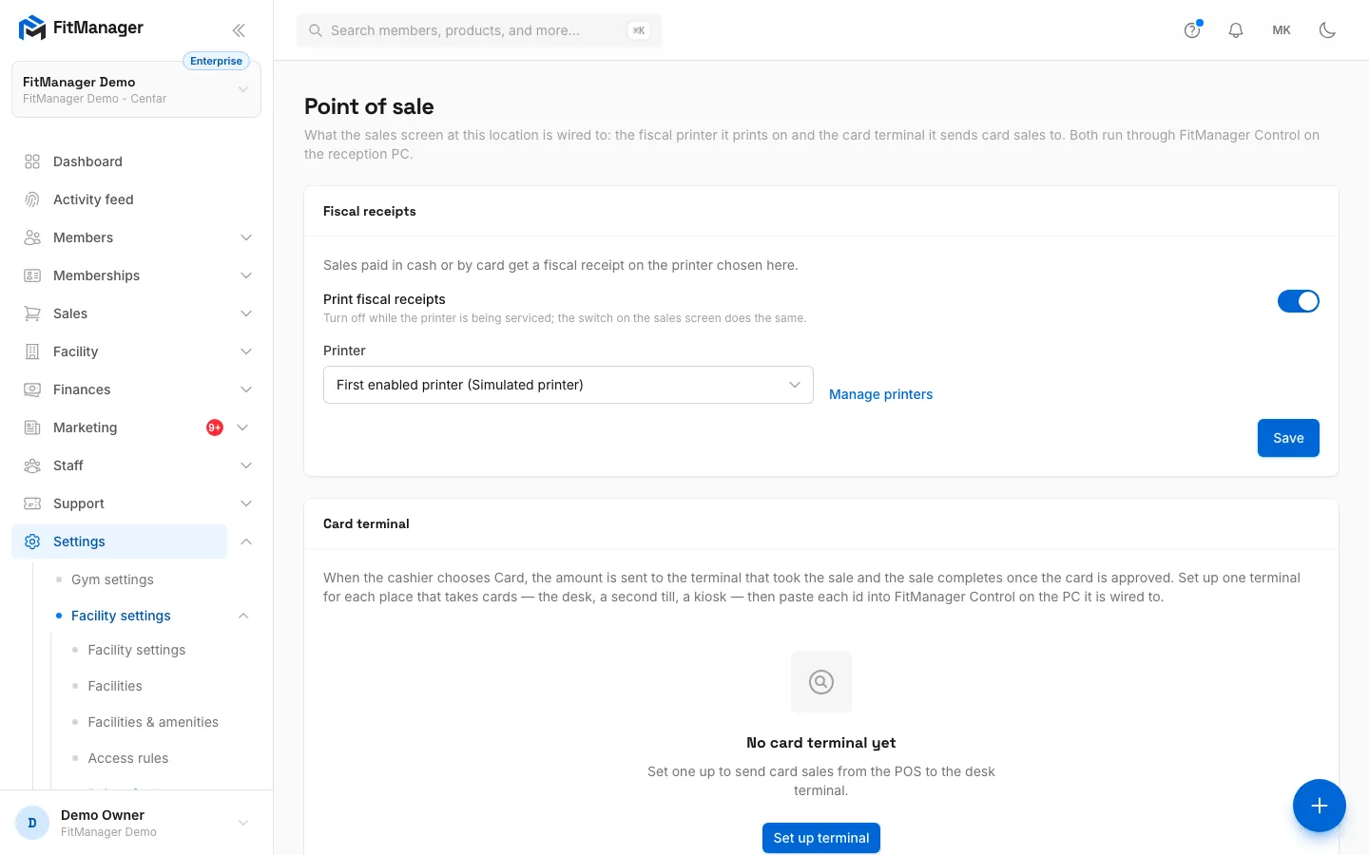
Task: Save the fiscal receipts settings
Action: click(x=1288, y=438)
